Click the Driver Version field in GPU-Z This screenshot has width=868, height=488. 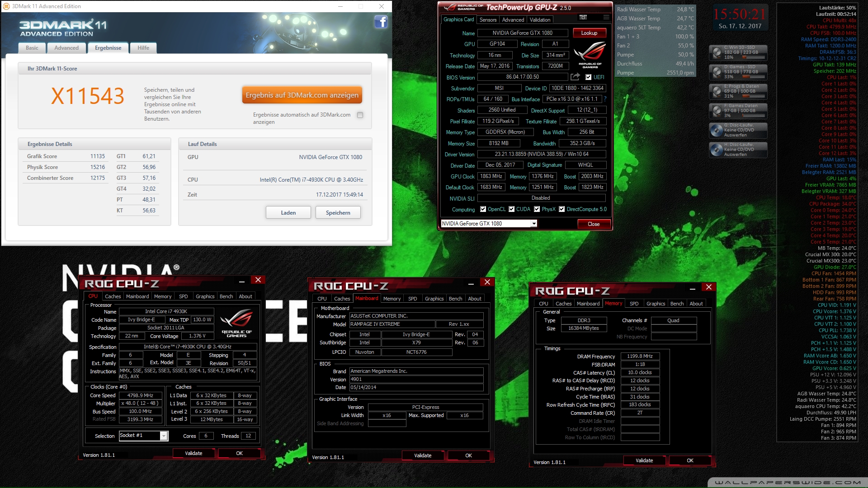coord(541,154)
